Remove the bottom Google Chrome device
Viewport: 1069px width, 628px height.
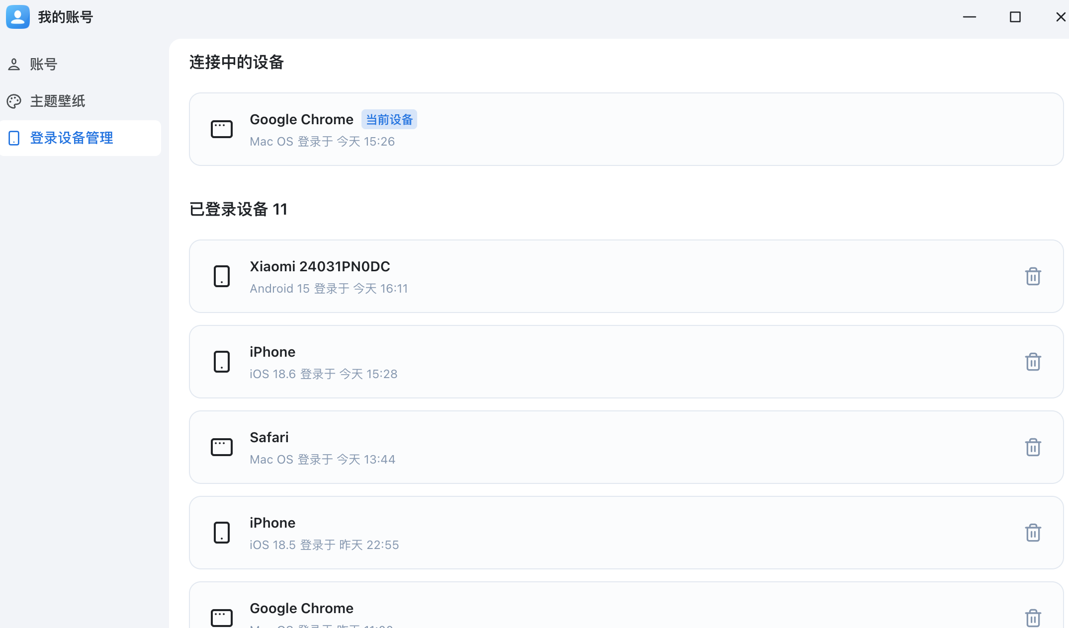[1033, 618]
